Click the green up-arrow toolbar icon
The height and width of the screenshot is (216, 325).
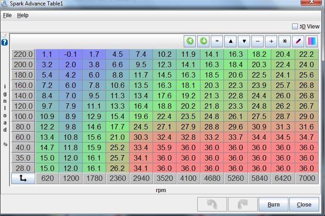pyautogui.click(x=190, y=41)
